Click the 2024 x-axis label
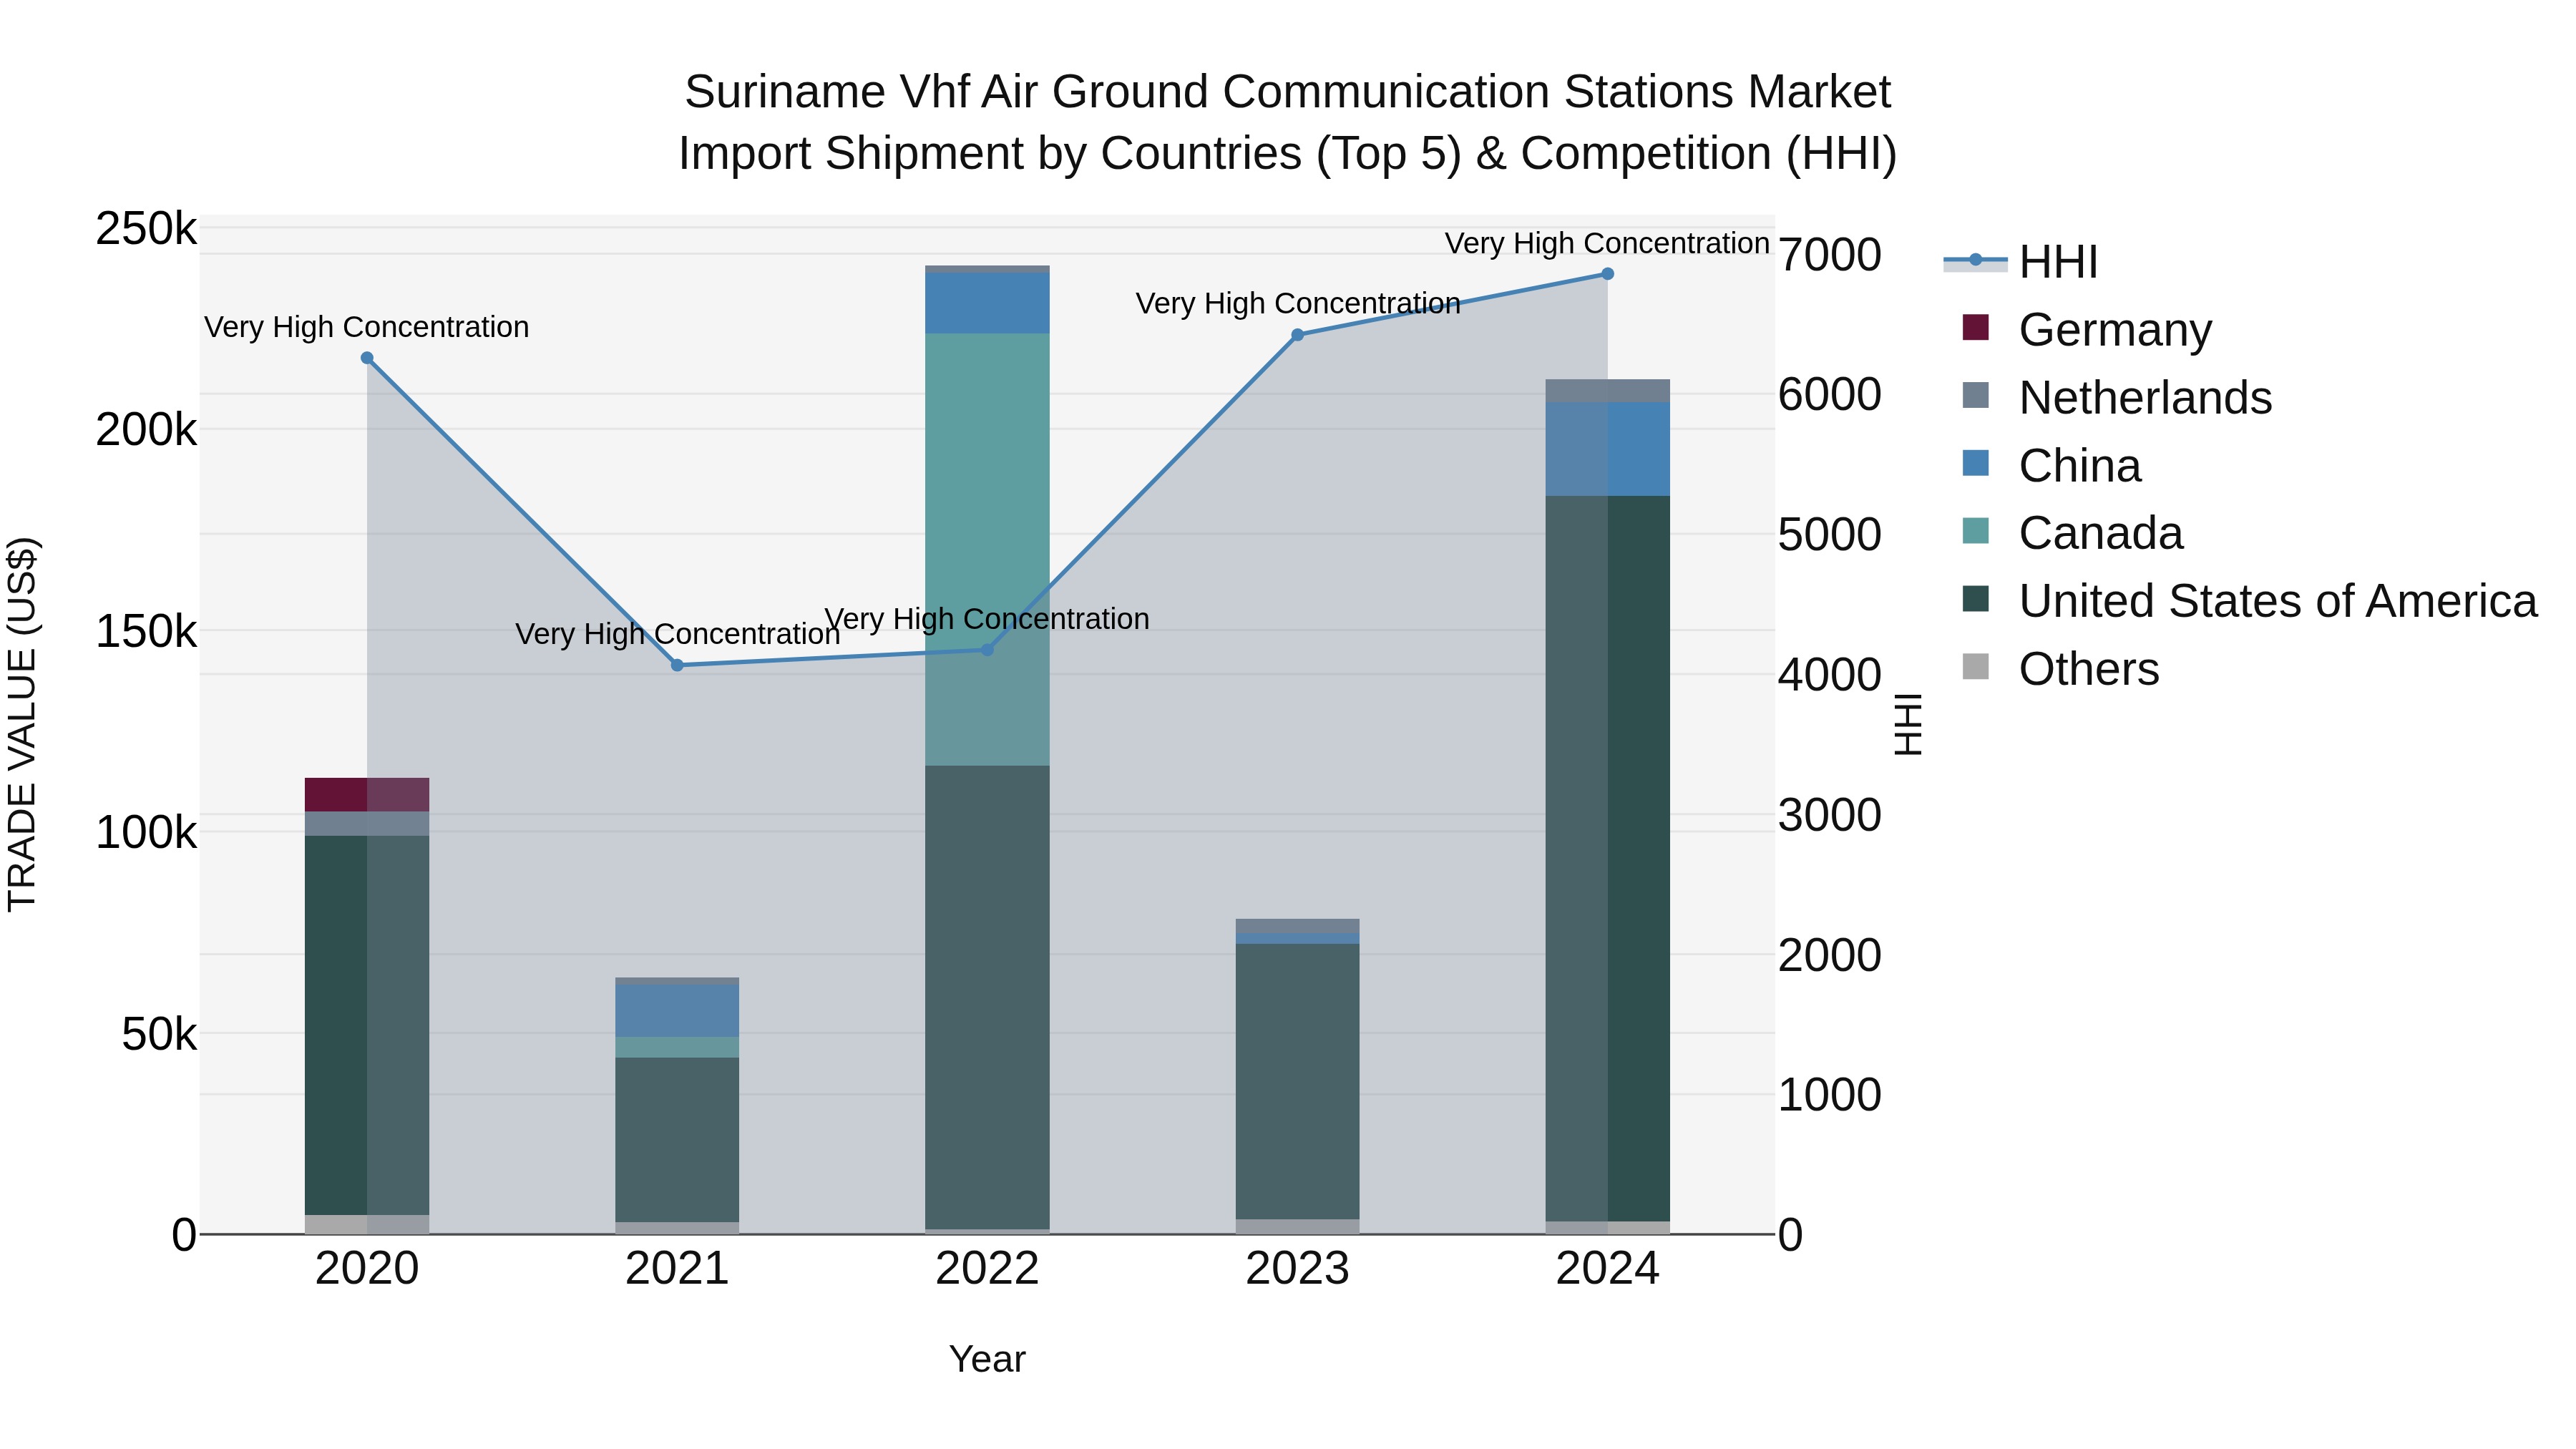The width and height of the screenshot is (2576, 1449). [1608, 1269]
